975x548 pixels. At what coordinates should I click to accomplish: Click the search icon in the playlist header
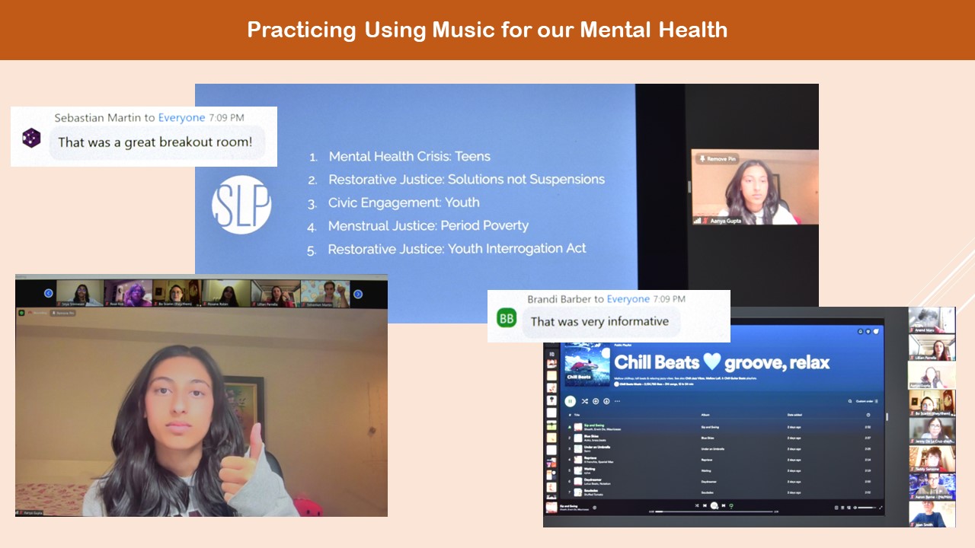tap(850, 401)
